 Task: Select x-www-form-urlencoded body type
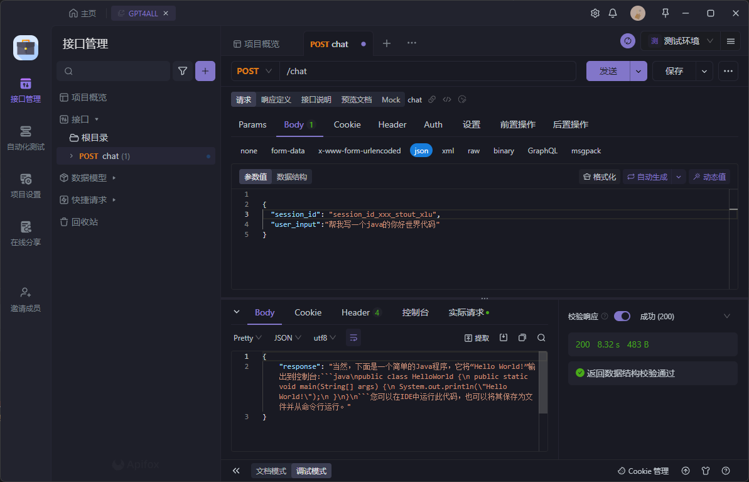[359, 151]
